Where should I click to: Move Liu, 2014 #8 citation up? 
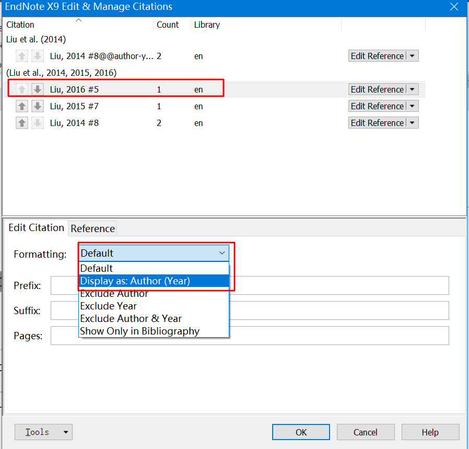[x=22, y=123]
